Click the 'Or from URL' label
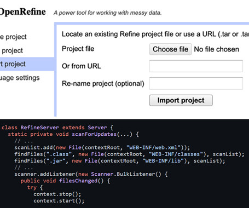249x208 pixels. 82,66
